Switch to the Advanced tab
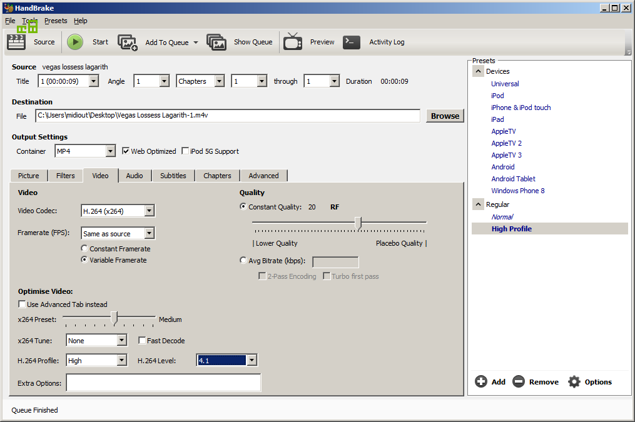The width and height of the screenshot is (635, 422). point(263,176)
